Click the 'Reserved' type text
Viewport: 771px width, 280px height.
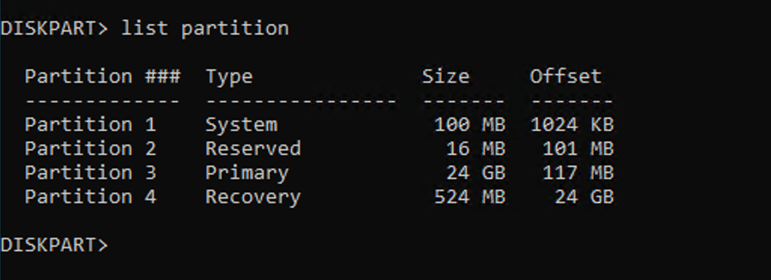pyautogui.click(x=253, y=148)
